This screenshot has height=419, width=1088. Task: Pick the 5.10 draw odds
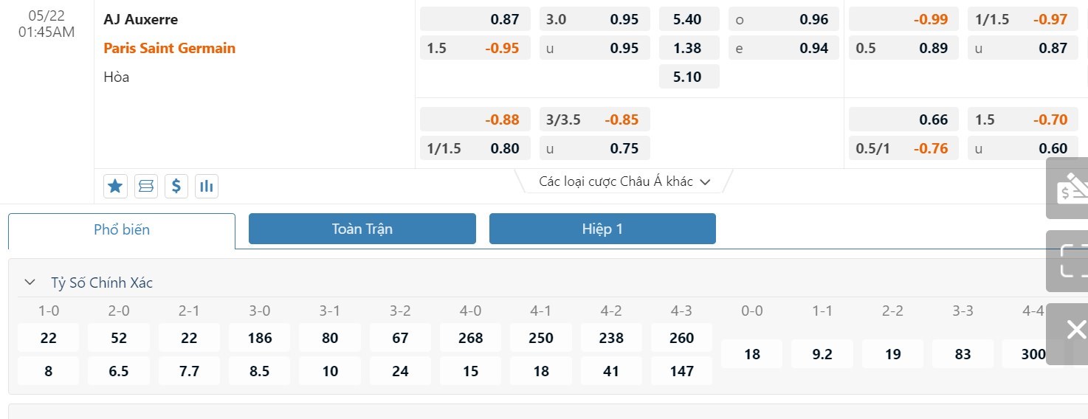[x=689, y=77]
